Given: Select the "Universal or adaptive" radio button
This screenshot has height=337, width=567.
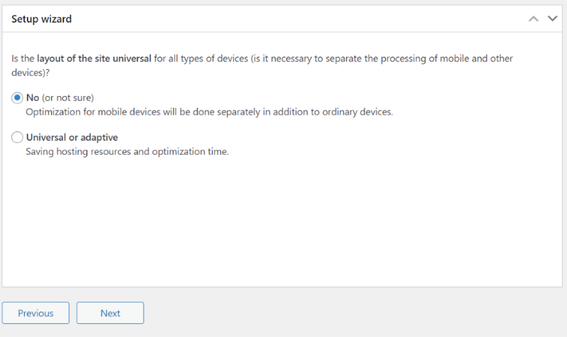Looking at the screenshot, I should click(17, 137).
